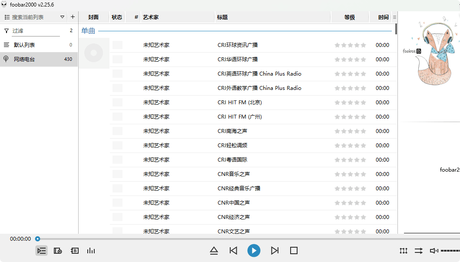Select CNR中国之声 station
460x262 pixels.
coord(254,203)
